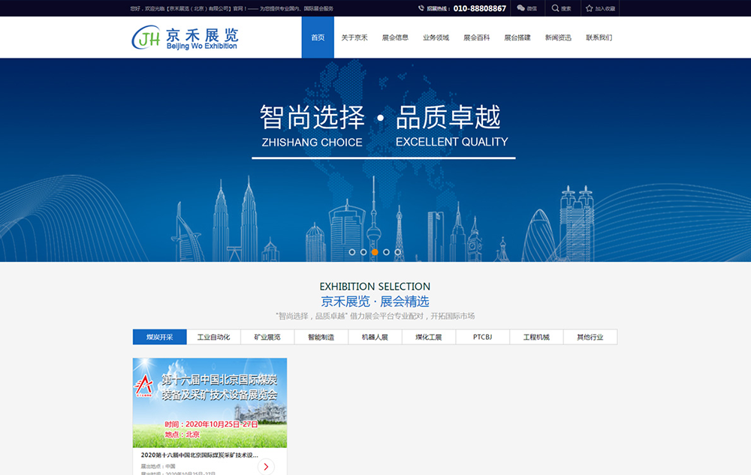Click the 加入收藏 star icon
This screenshot has height=475, width=751.
(x=590, y=8)
